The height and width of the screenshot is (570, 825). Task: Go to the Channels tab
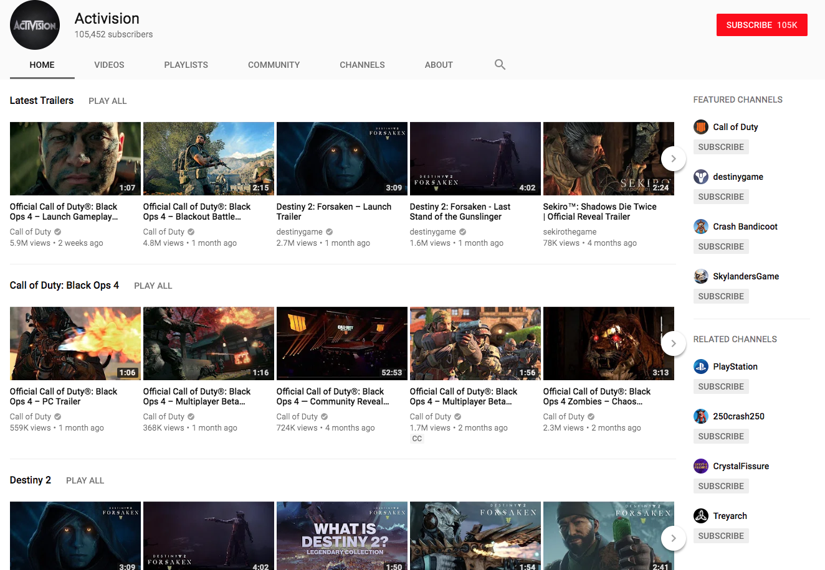(x=362, y=65)
